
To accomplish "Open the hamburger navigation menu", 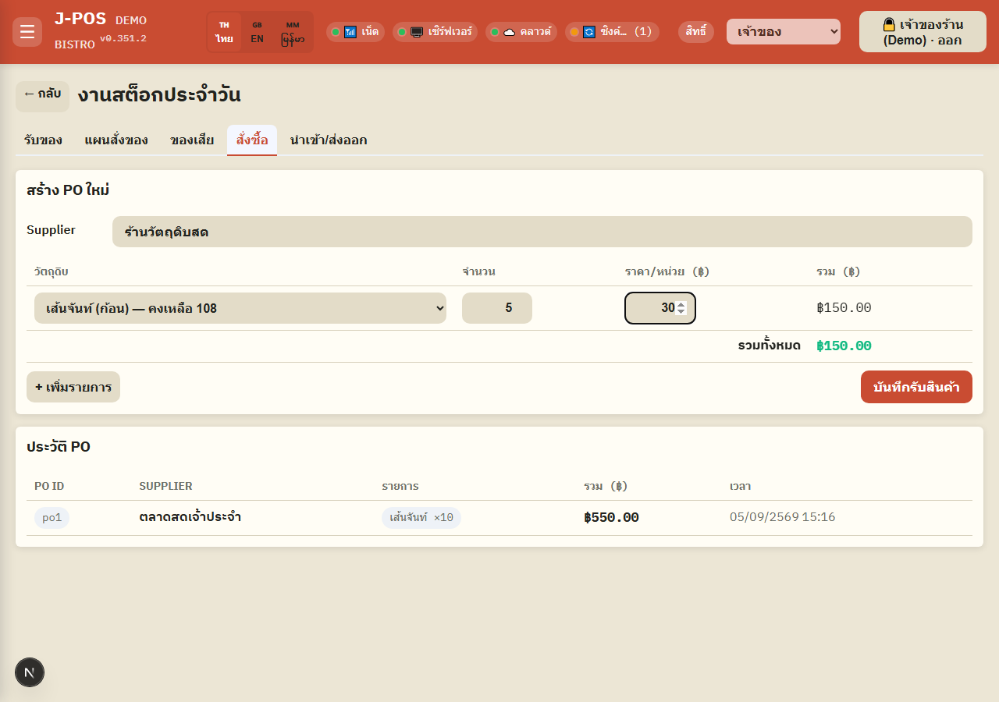I will pyautogui.click(x=27, y=32).
